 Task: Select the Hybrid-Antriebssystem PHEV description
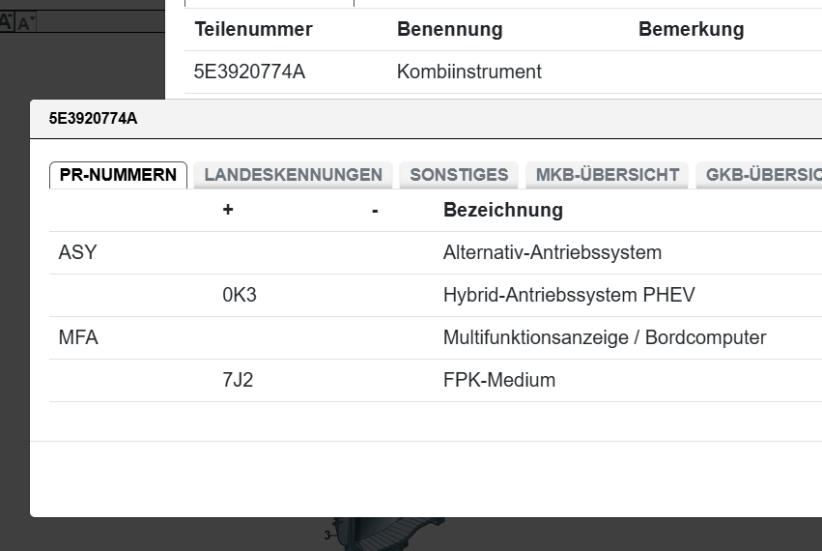tap(569, 295)
